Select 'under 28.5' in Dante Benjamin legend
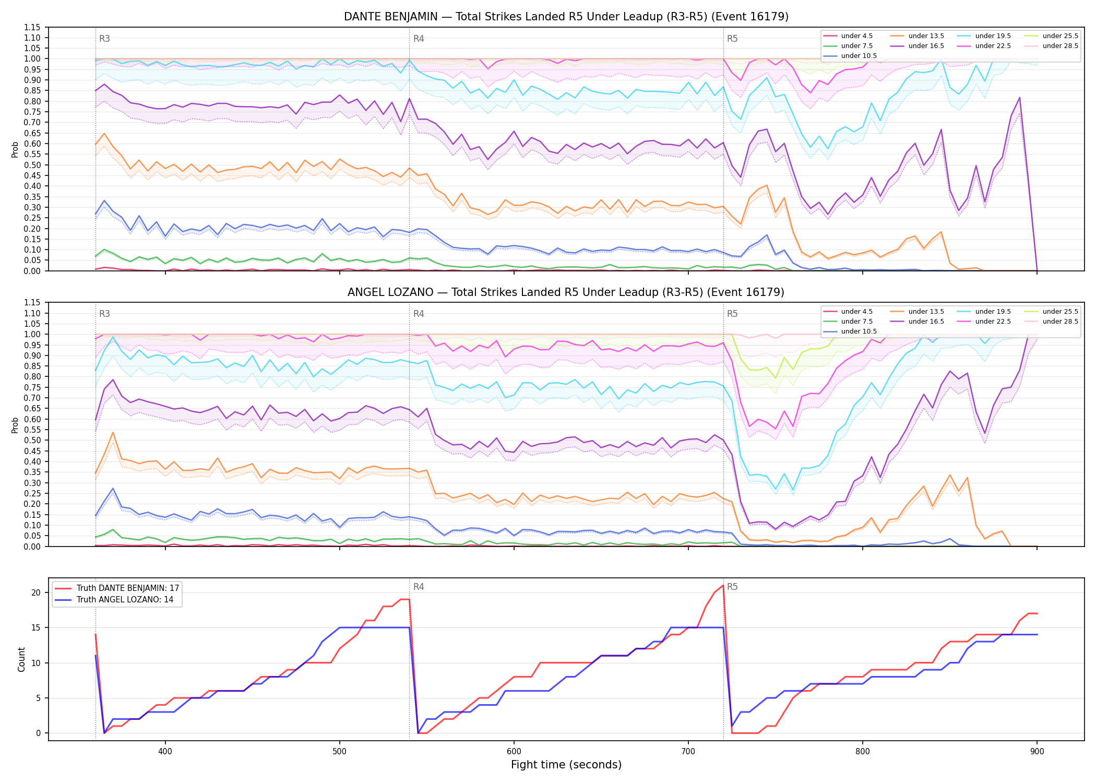 point(1051,46)
